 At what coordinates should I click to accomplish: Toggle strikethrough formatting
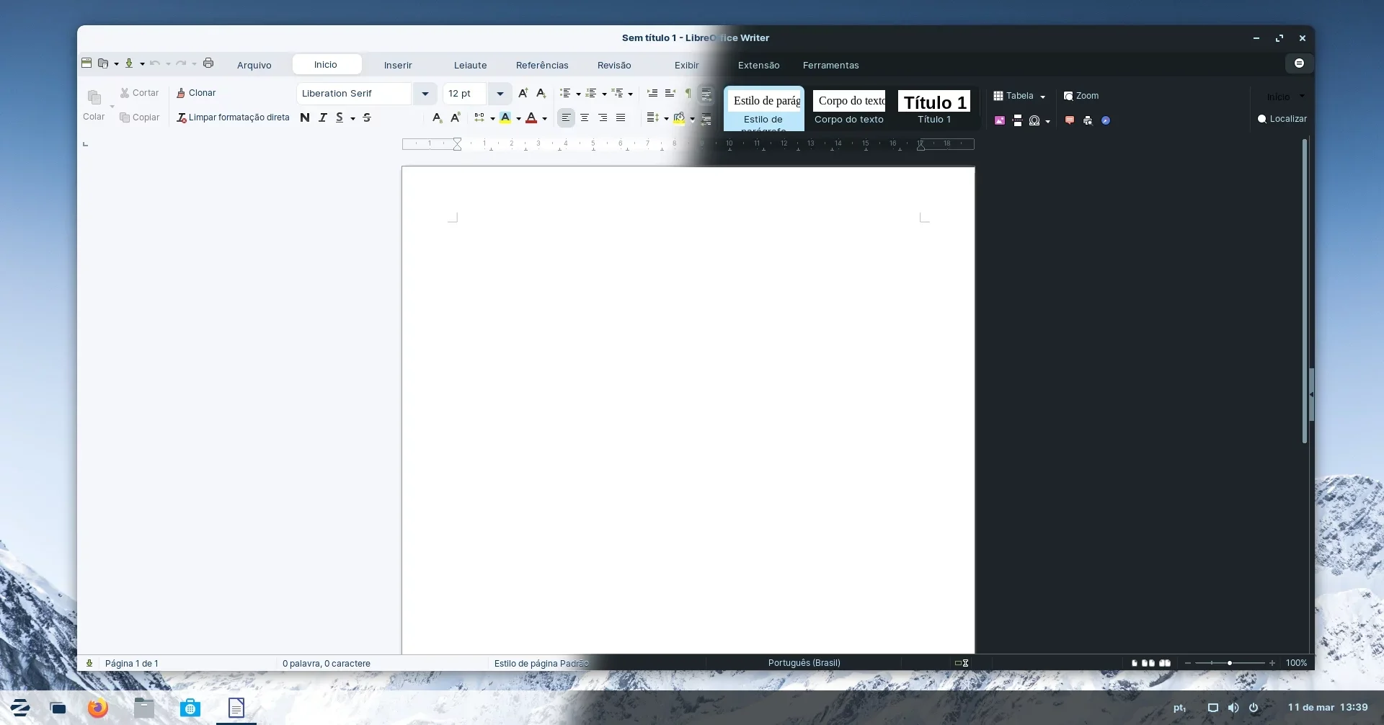(367, 117)
